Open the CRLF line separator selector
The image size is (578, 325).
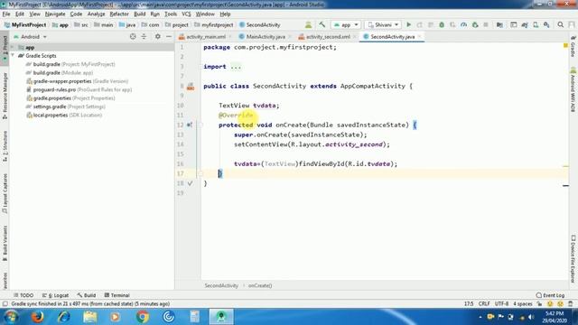[x=484, y=304]
